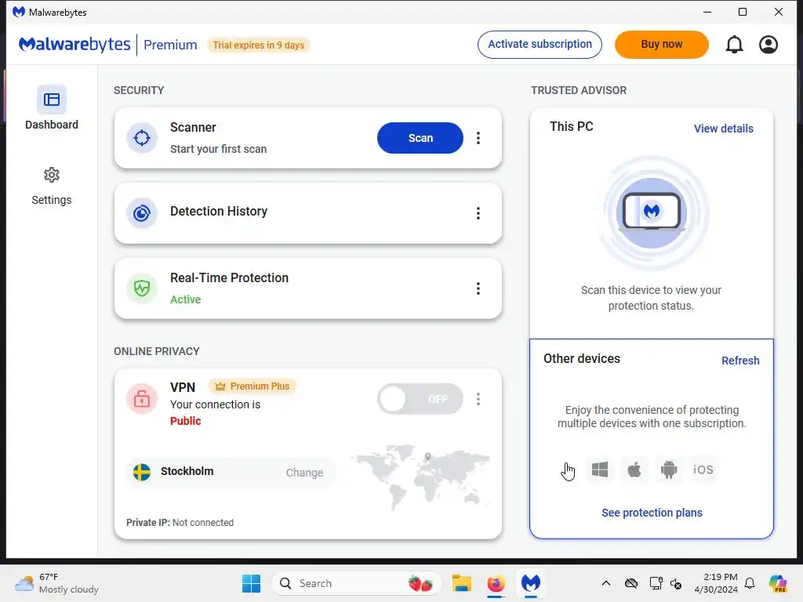The width and height of the screenshot is (803, 602).
Task: Click the orange Buy now button
Action: [x=661, y=45]
